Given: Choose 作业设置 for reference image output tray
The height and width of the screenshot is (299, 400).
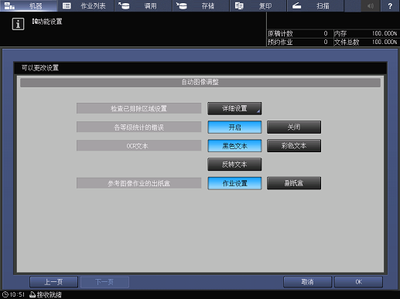Looking at the screenshot, I should point(234,183).
